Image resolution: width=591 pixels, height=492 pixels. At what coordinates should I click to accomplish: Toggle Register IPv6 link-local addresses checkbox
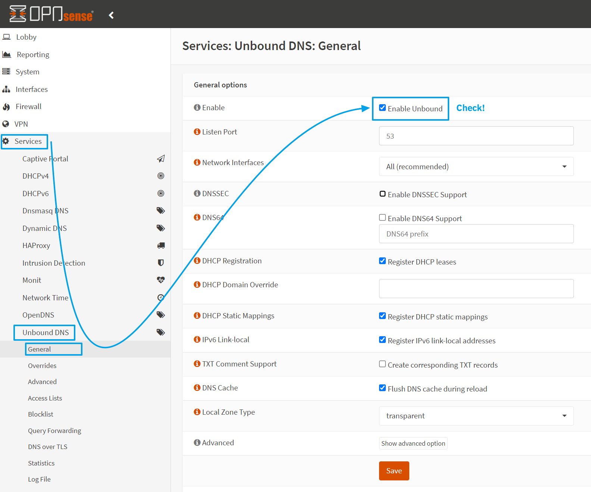[x=382, y=340]
